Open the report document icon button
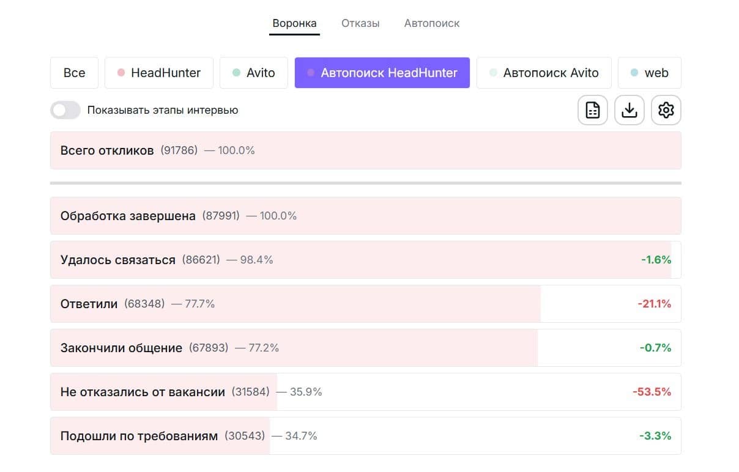The width and height of the screenshot is (739, 472). click(592, 110)
